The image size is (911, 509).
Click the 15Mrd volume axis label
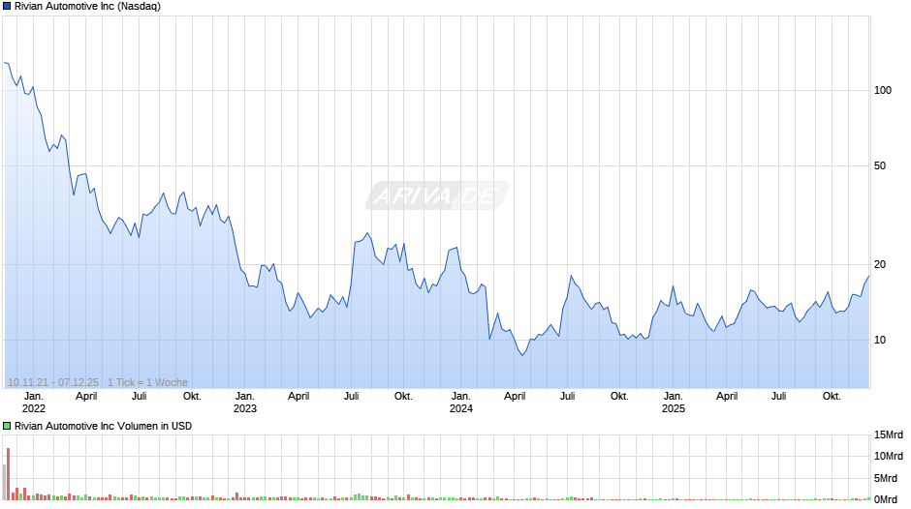click(889, 435)
